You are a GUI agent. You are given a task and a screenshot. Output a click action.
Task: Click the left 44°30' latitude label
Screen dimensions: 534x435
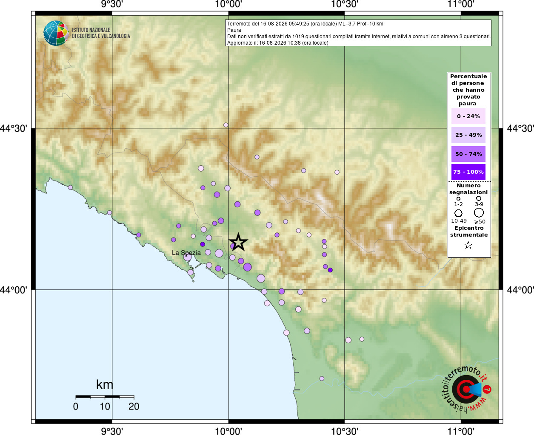tap(14, 128)
